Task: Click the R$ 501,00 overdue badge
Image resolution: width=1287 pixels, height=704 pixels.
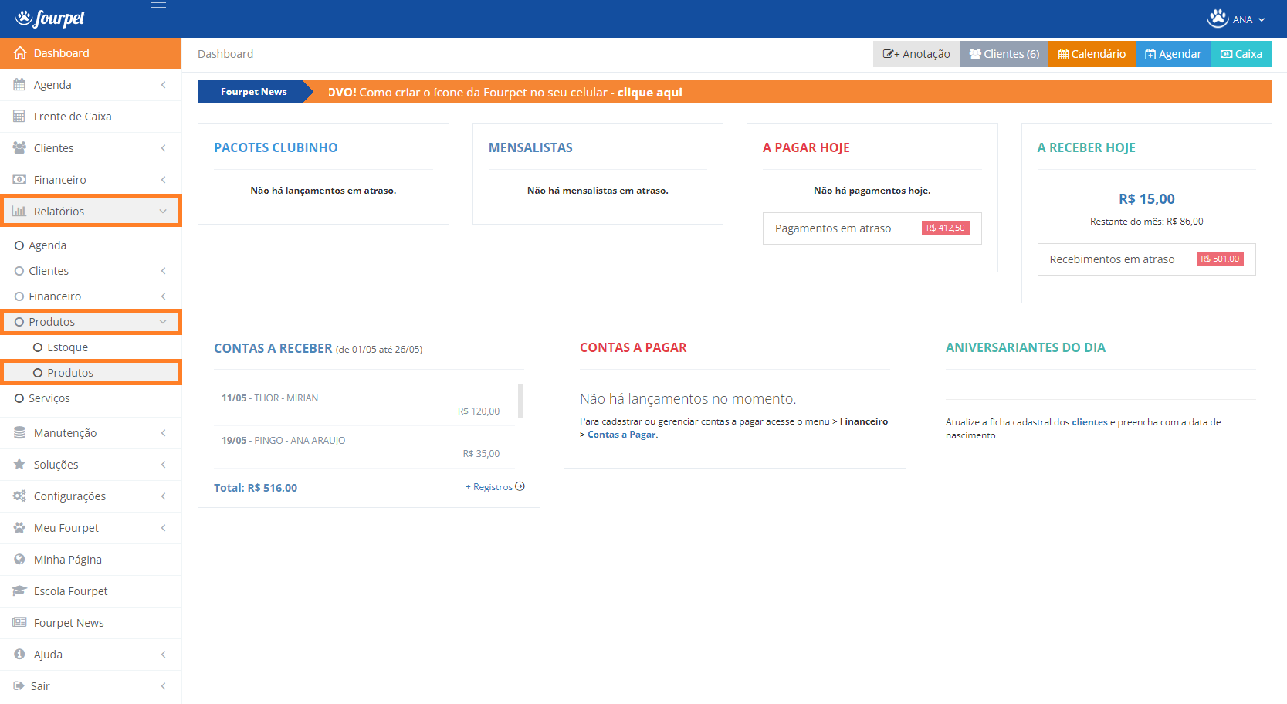Action: tap(1220, 259)
